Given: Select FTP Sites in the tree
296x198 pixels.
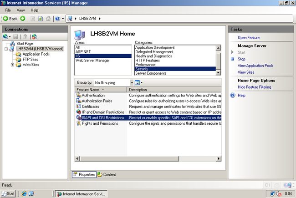Looking at the screenshot, I should coord(31,60).
